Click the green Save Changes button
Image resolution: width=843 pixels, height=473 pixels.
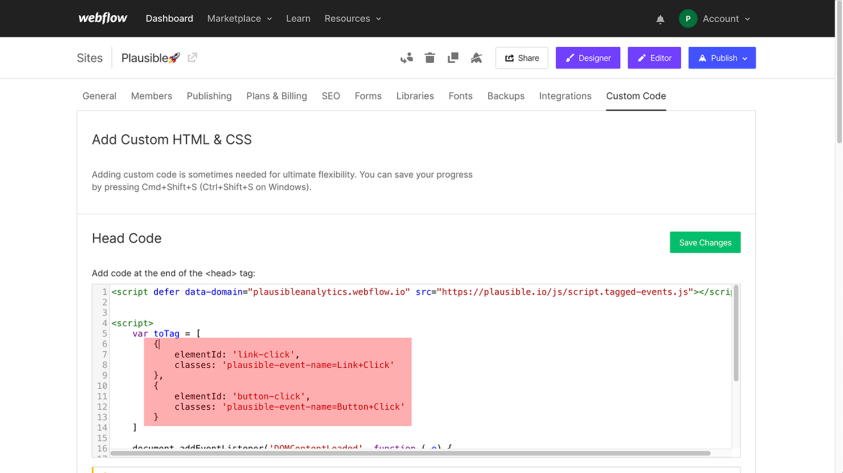[705, 242]
